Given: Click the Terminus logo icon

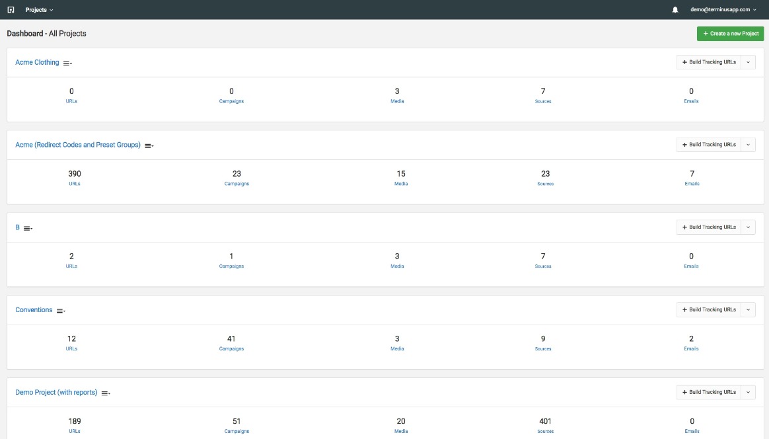Looking at the screenshot, I should coord(11,10).
